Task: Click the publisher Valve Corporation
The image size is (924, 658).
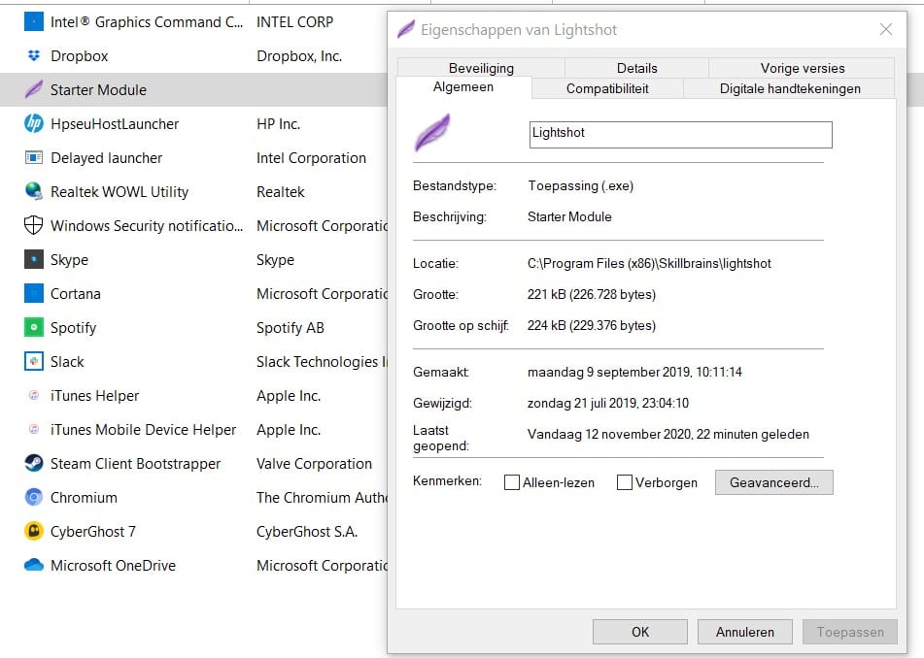Action: (x=314, y=464)
